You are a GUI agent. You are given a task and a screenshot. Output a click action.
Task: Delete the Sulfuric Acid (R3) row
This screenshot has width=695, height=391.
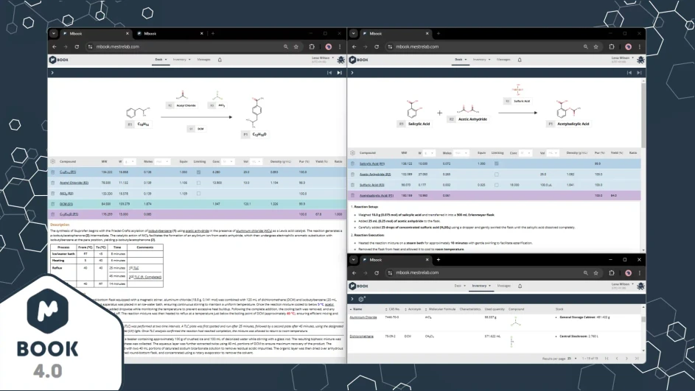click(353, 185)
